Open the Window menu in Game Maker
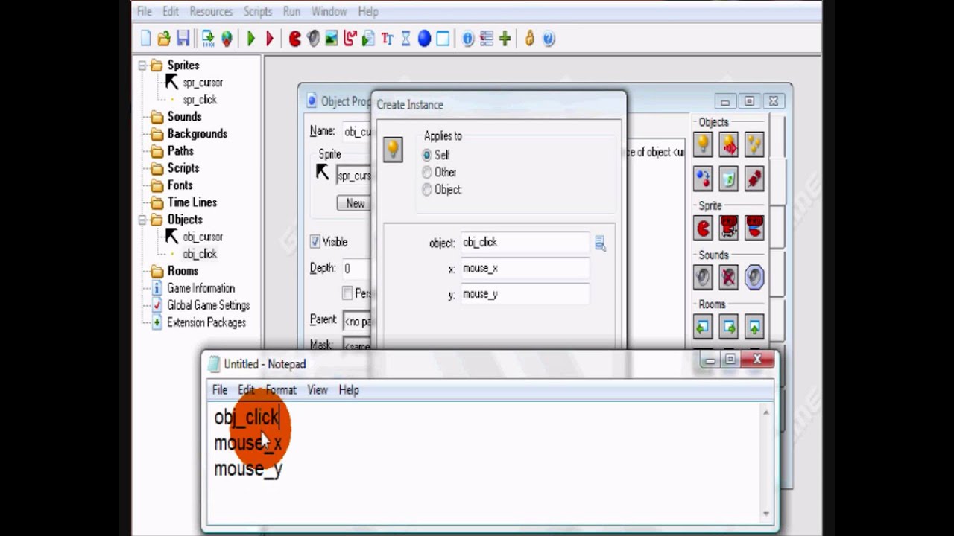Viewport: 954px width, 536px height. coord(329,12)
